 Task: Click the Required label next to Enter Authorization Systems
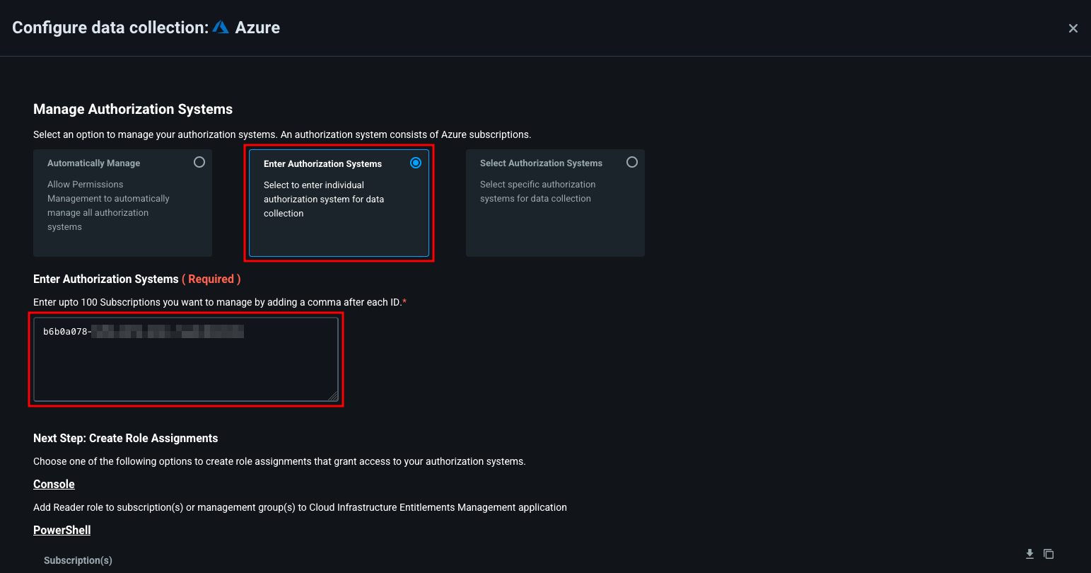click(211, 279)
